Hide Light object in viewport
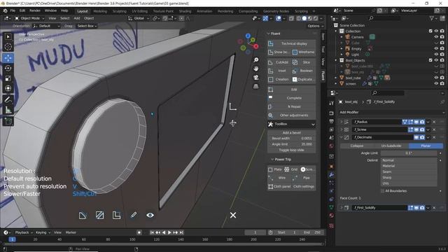The image size is (448, 252). coord(436,55)
